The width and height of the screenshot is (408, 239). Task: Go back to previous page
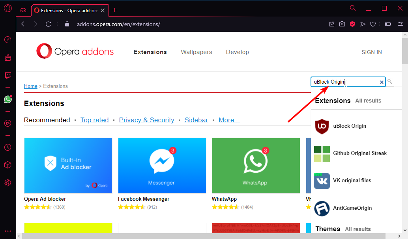click(x=23, y=24)
